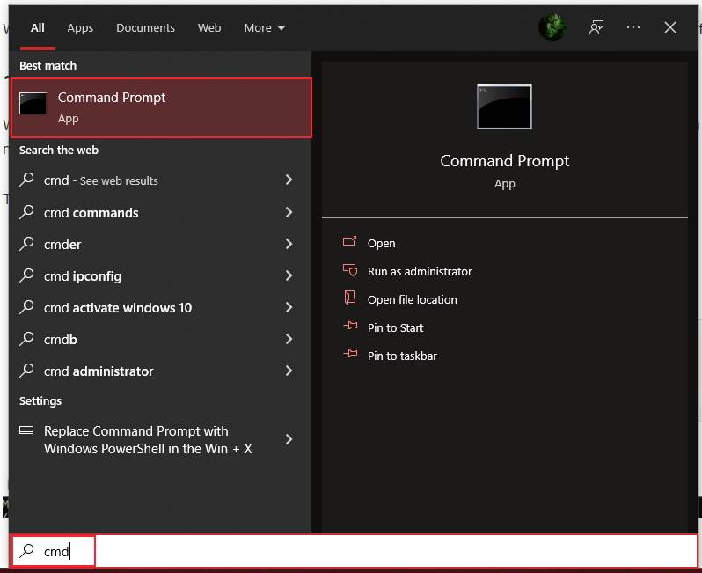The height and width of the screenshot is (573, 702).
Task: Click the large Command Prompt preview icon
Action: (504, 107)
